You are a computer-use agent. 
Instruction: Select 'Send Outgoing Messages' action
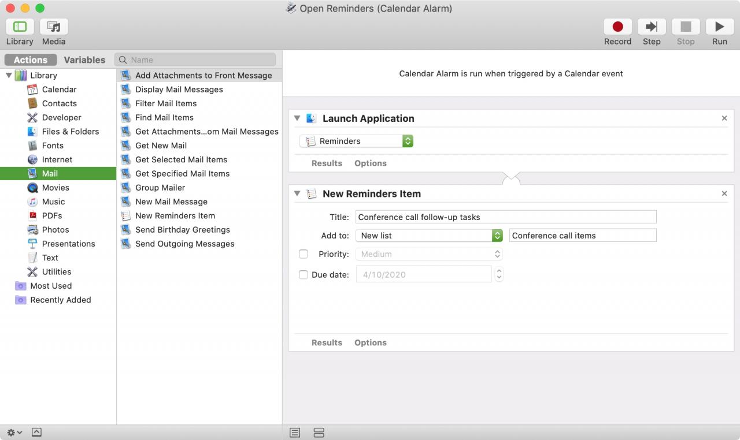199,244
